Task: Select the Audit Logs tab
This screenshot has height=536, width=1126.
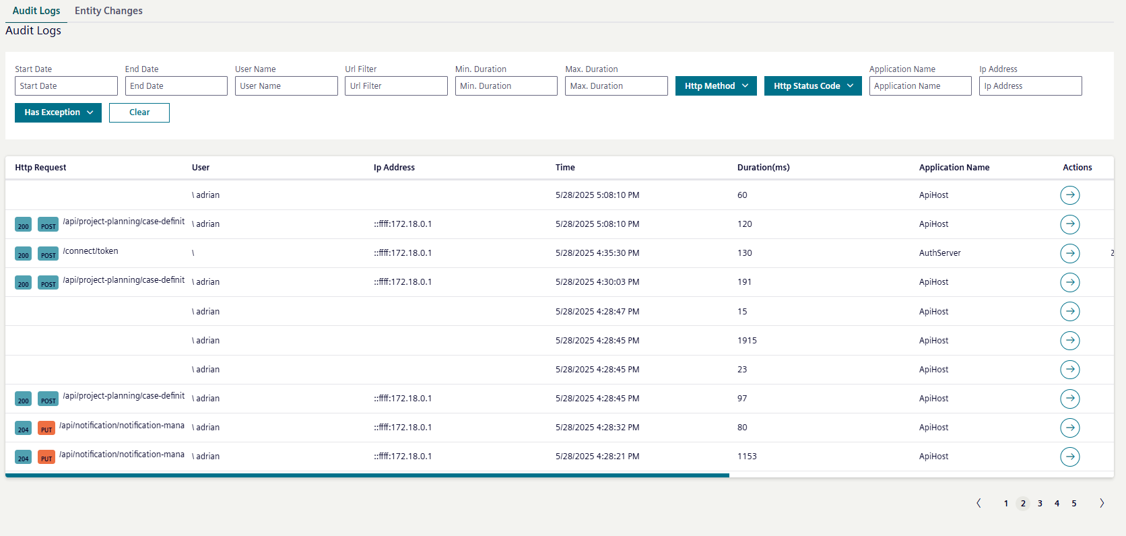Action: point(36,11)
